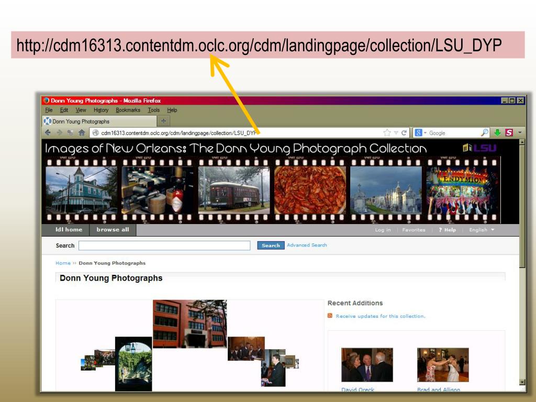This screenshot has height=402, width=536.
Task: Open the File menu
Action: pyautogui.click(x=49, y=110)
